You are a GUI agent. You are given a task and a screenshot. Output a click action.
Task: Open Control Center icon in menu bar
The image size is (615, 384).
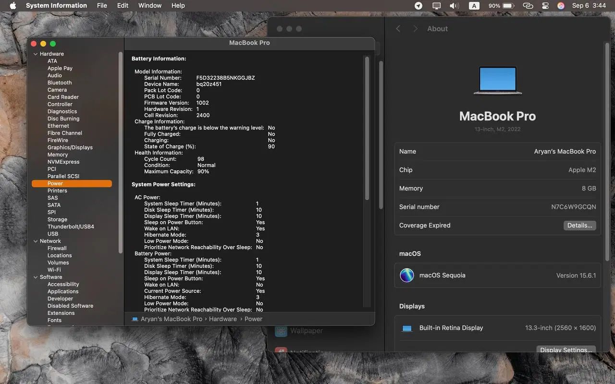pyautogui.click(x=545, y=6)
